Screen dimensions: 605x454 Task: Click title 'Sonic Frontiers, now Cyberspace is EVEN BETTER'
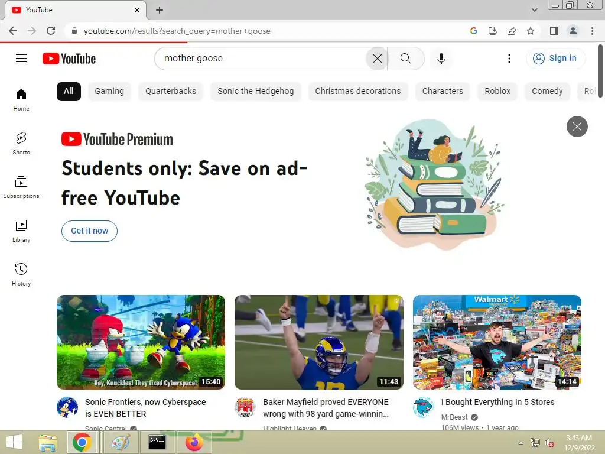click(145, 408)
